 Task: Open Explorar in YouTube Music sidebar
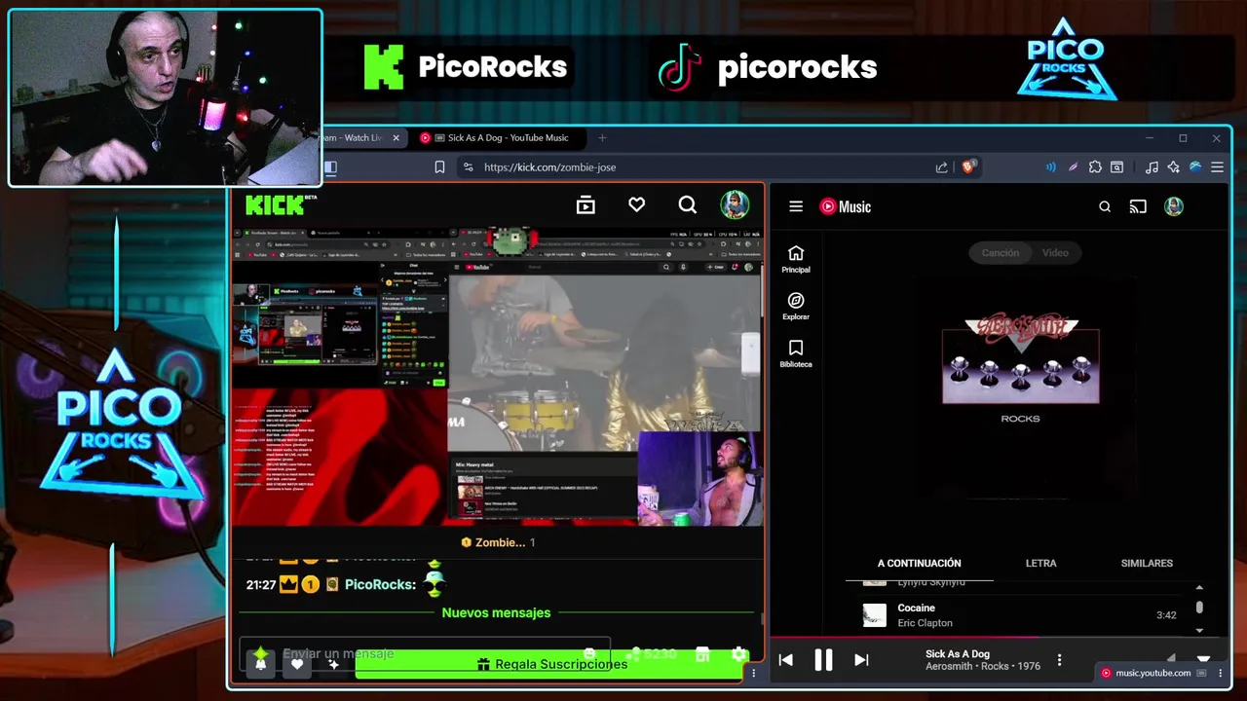click(796, 307)
